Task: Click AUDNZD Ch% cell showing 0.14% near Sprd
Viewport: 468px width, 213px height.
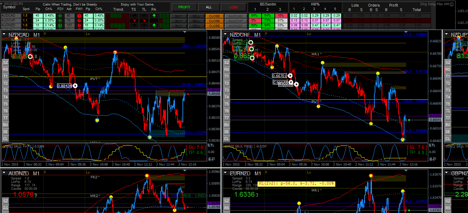Action: [x=49, y=26]
